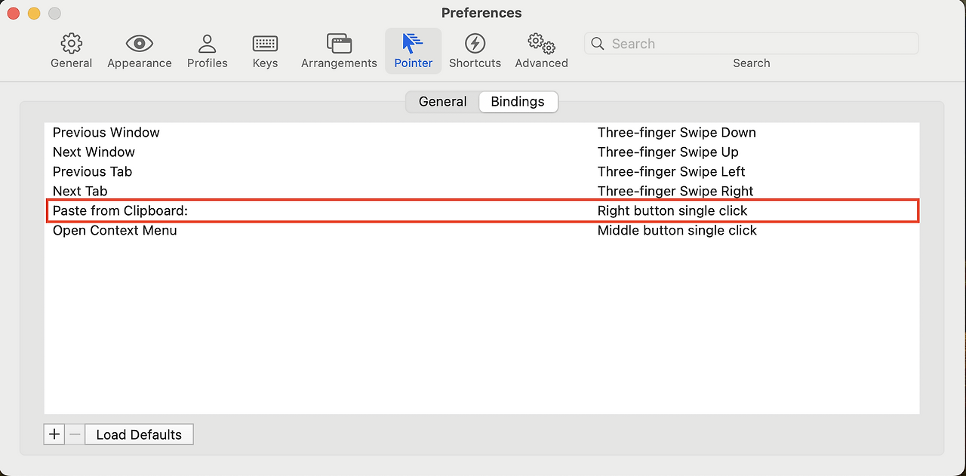The image size is (966, 476).
Task: Switch to the General tab
Action: [442, 101]
